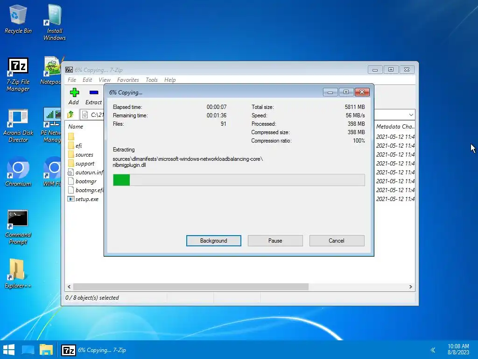Click the Remaining time value 00:01:36
Image resolution: width=478 pixels, height=359 pixels.
click(x=217, y=115)
